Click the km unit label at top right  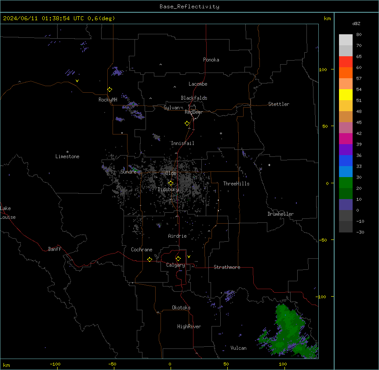pos(327,18)
